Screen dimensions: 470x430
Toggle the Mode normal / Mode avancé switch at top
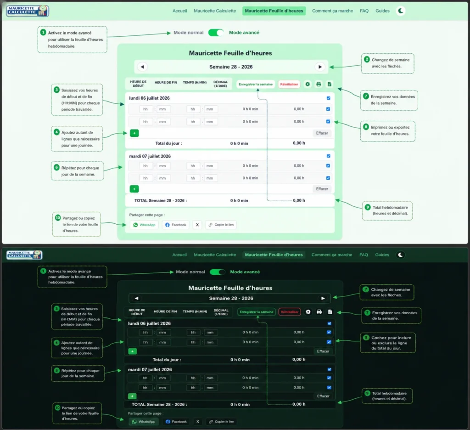216,33
